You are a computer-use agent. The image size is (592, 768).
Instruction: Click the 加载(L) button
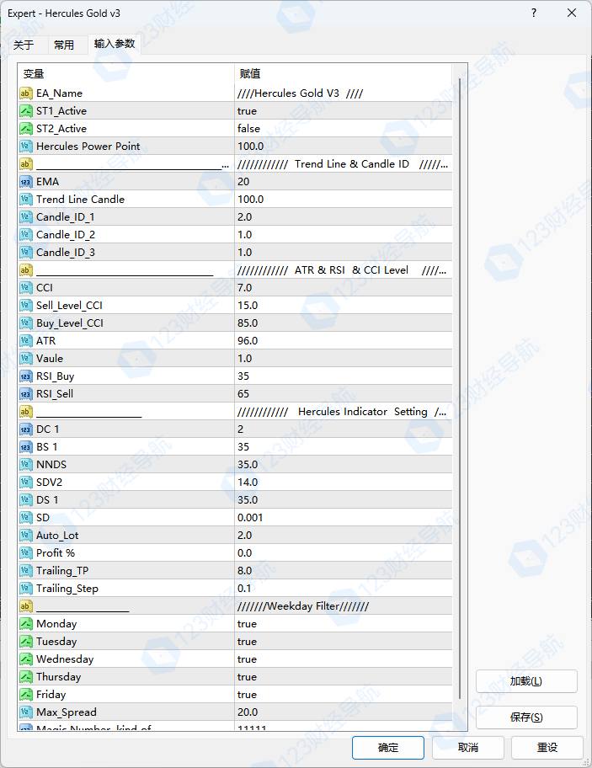tap(526, 681)
